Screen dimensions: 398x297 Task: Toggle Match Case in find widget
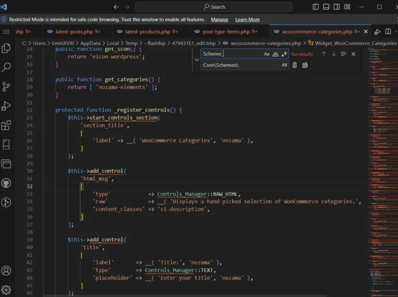tap(266, 54)
